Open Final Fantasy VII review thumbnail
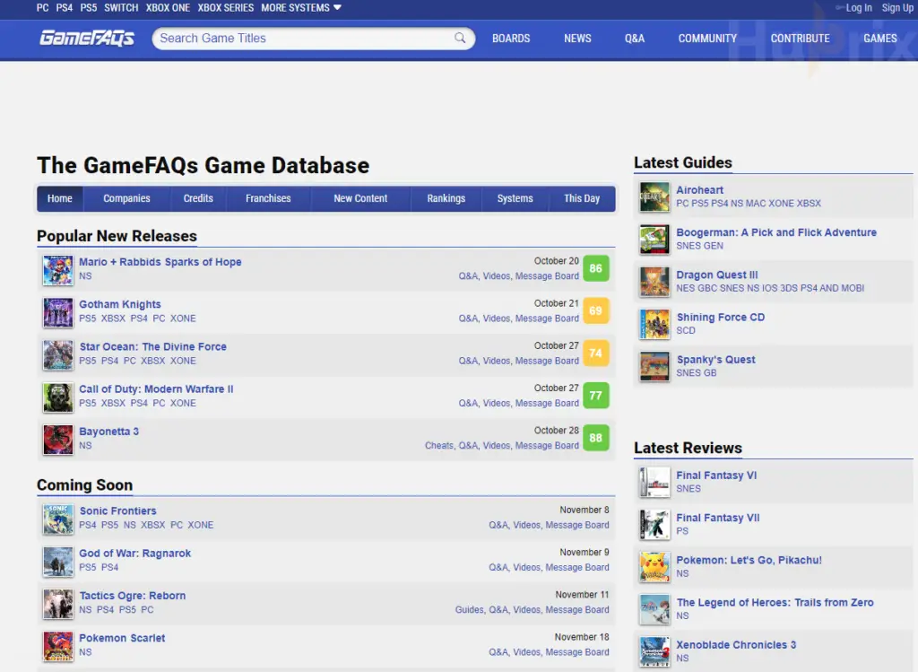The height and width of the screenshot is (672, 918). [654, 524]
